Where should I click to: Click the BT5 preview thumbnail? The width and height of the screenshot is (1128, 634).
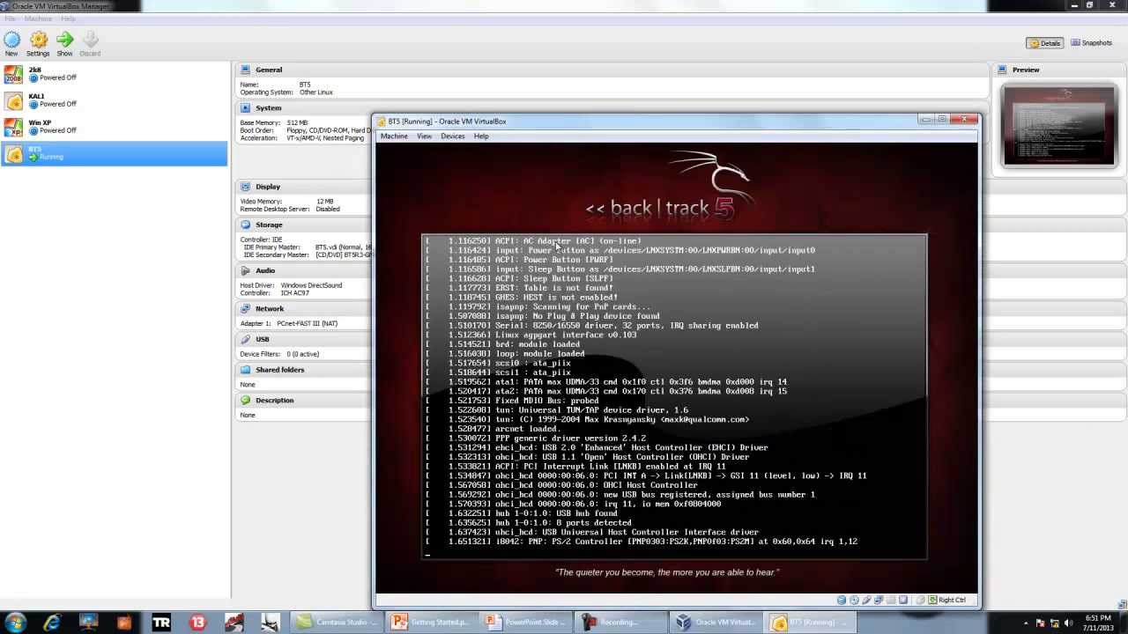(x=1059, y=125)
